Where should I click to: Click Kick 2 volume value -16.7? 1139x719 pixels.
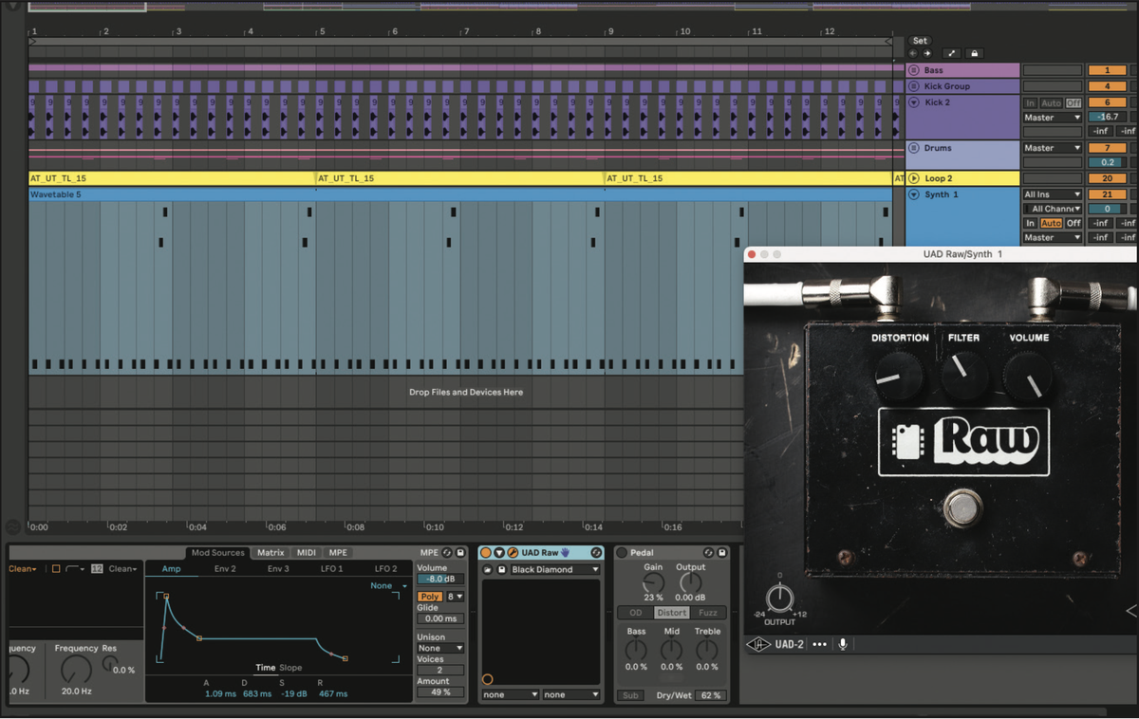1107,118
